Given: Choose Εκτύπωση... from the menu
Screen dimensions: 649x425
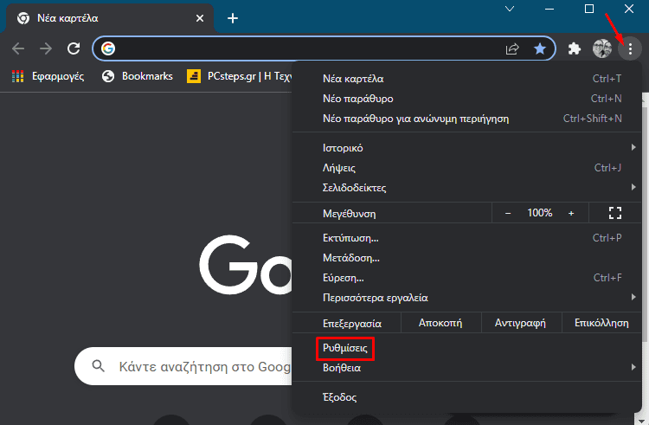Looking at the screenshot, I should (x=467, y=238).
